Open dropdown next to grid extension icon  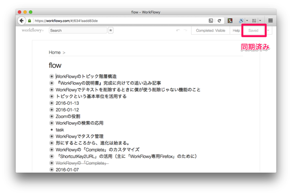point(260,20)
